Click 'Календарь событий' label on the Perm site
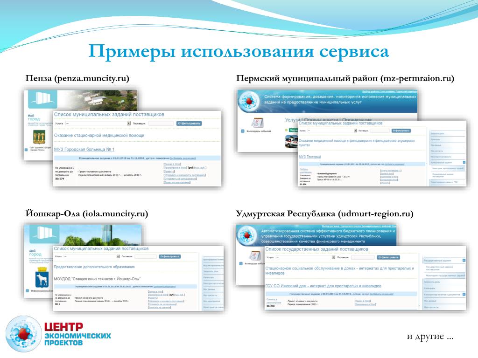This screenshot has width=478, height=358. click(x=259, y=131)
